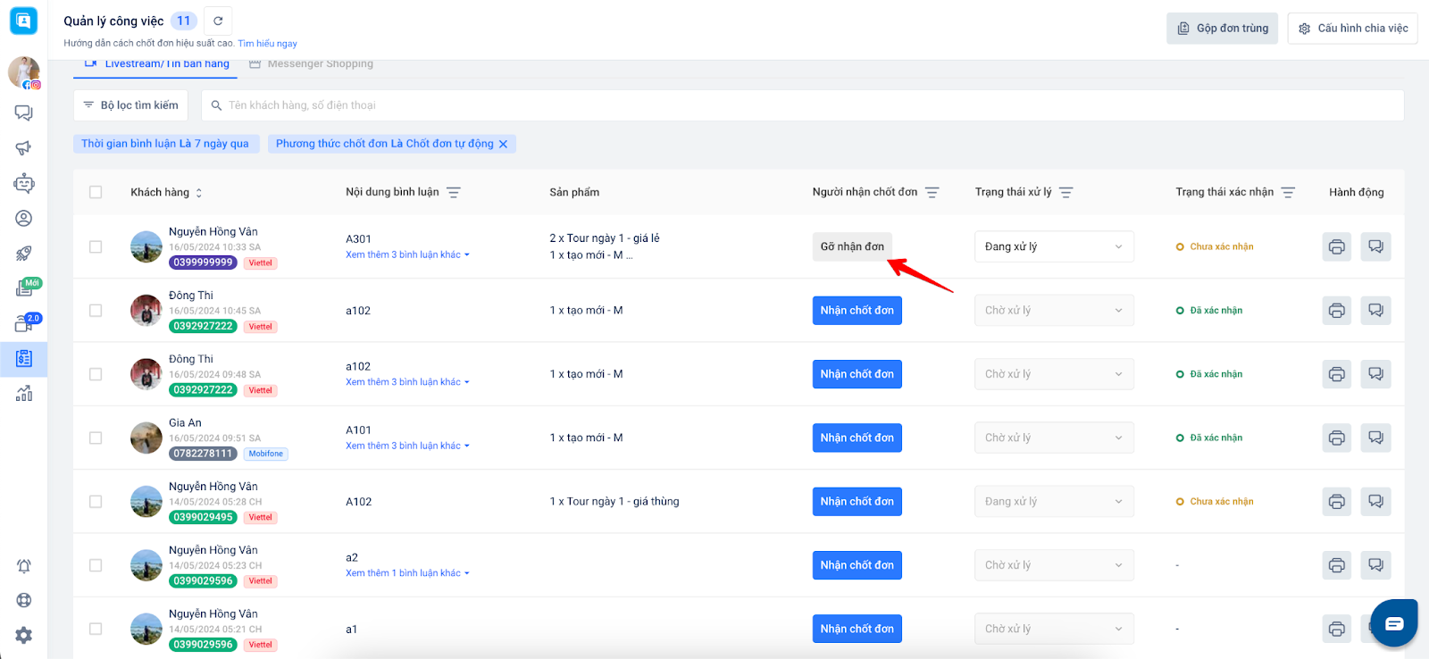Print the order for Đông Thi's first row
Screen dimensions: 1429x659
point(1336,311)
